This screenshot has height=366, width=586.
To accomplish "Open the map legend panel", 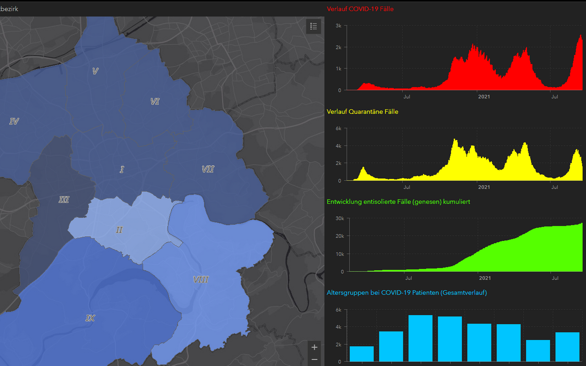I will coord(314,27).
